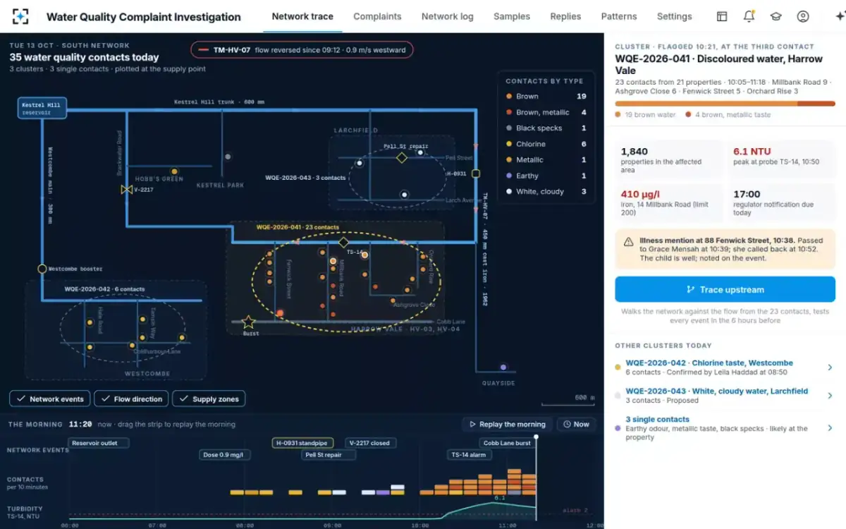The height and width of the screenshot is (529, 846).
Task: Select the Hobb's Green contact dot
Action: pos(175,171)
